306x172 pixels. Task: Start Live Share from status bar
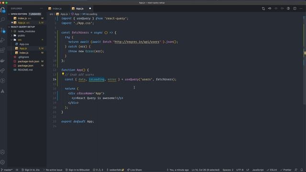pos(134,170)
